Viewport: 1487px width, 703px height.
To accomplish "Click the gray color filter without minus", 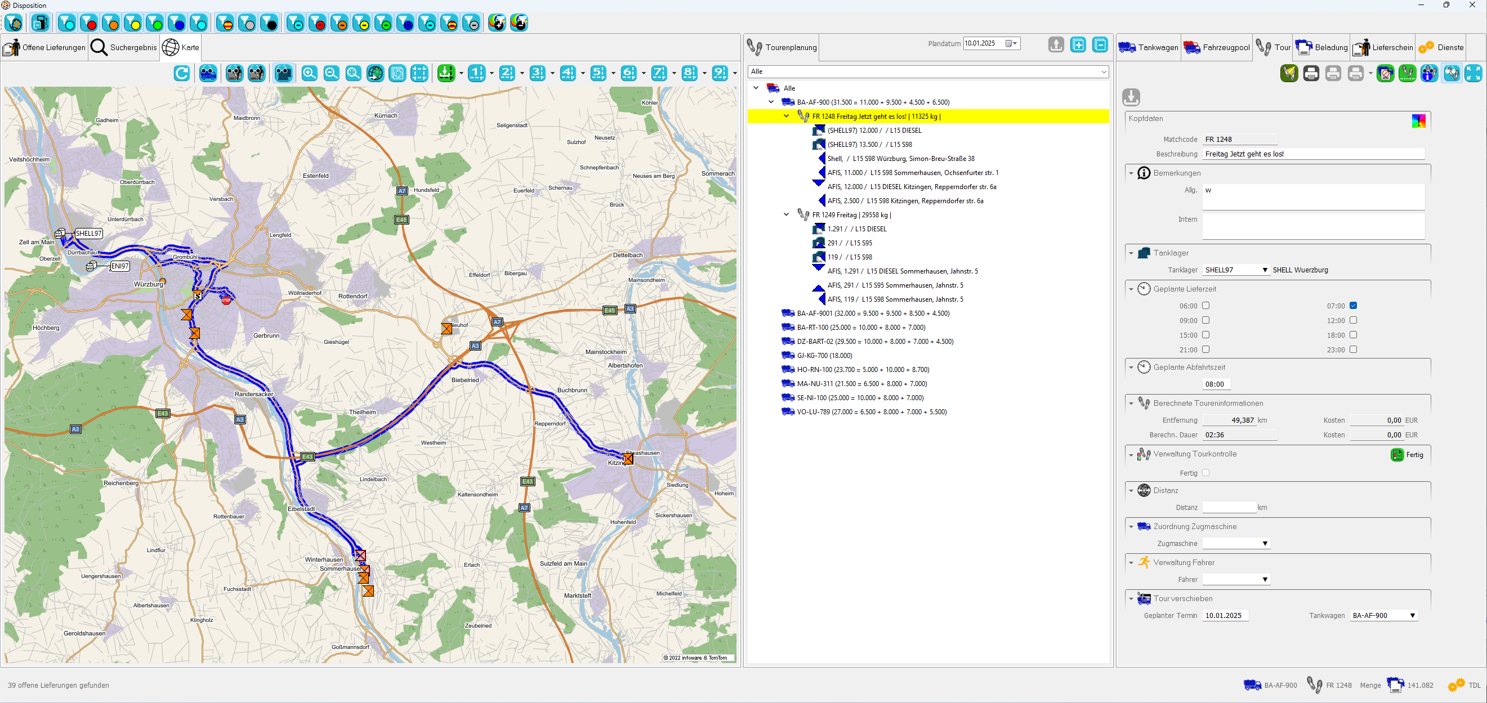I will [247, 23].
